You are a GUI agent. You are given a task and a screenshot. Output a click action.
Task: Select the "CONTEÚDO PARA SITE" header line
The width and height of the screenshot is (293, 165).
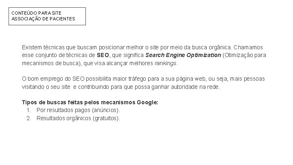tap(37, 13)
